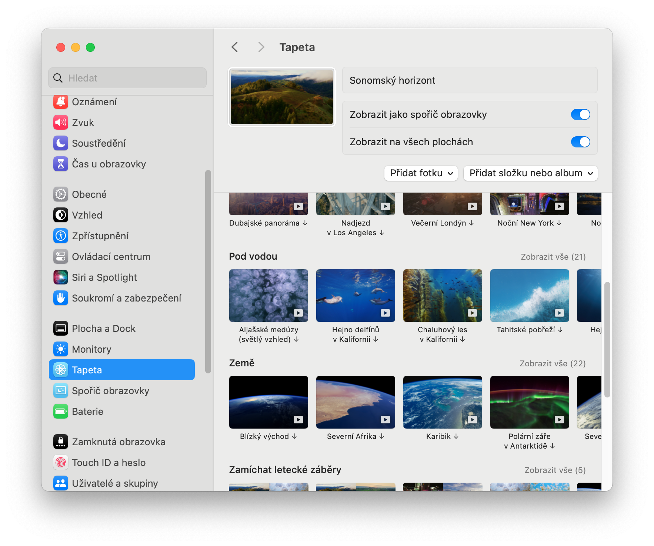Show all 21 Pod vodou wallpapers
The image size is (654, 546).
553,257
